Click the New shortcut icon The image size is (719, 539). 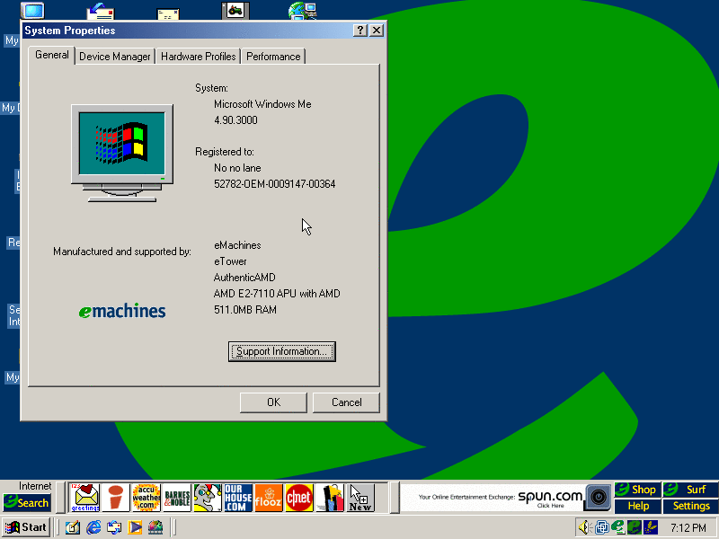360,497
